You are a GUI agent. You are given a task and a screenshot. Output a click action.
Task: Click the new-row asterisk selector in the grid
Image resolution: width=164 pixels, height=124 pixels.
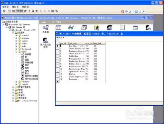(57, 81)
